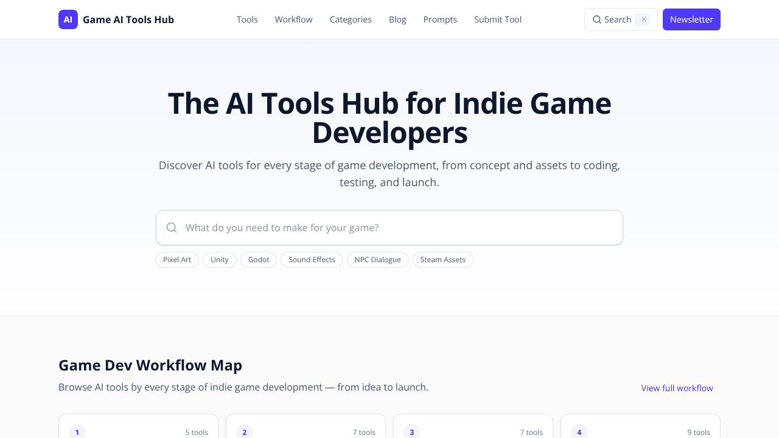The height and width of the screenshot is (438, 779).
Task: Select Submit Tool in navigation
Action: pyautogui.click(x=498, y=19)
